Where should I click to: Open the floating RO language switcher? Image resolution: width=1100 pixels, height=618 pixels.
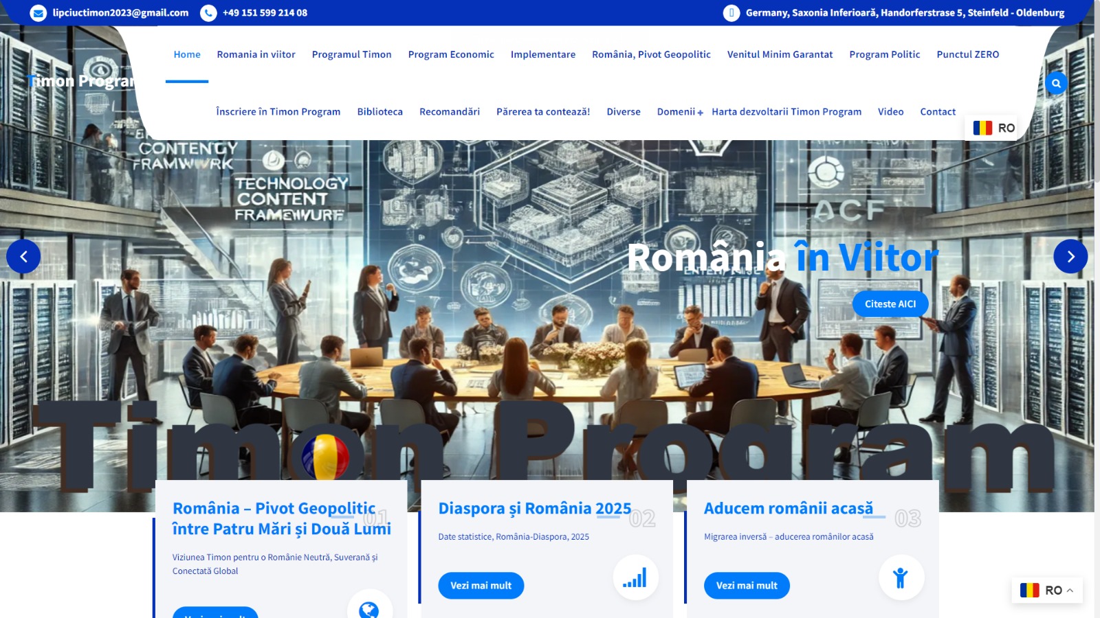click(1046, 591)
